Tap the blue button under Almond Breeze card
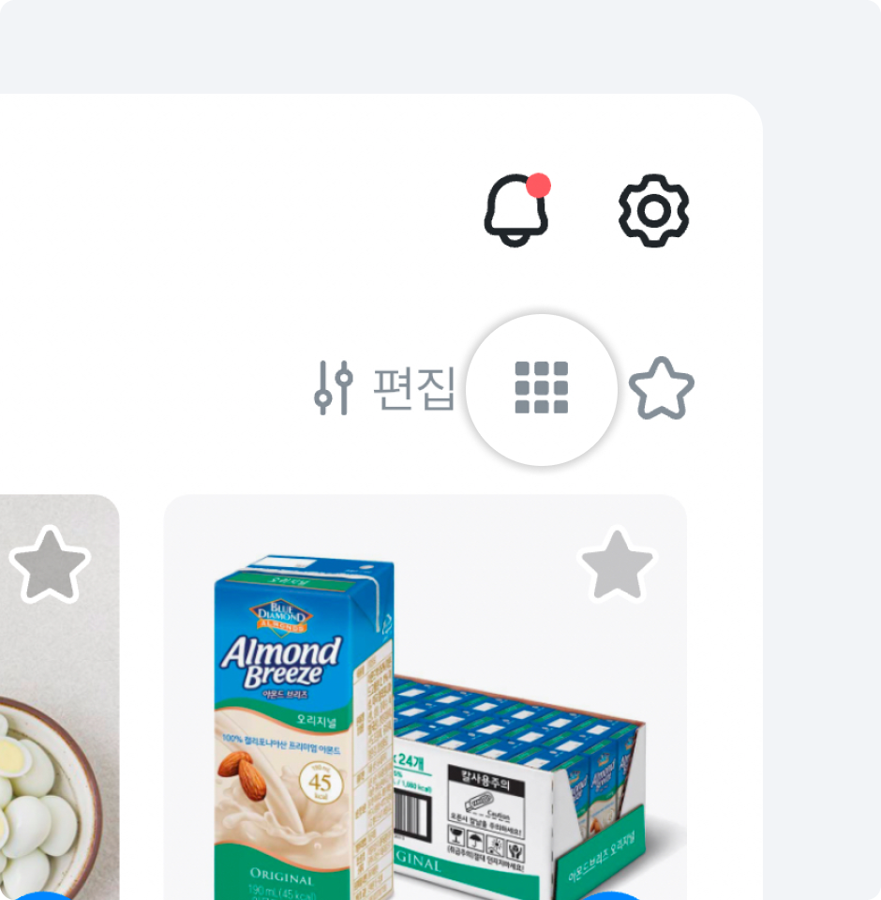Image resolution: width=881 pixels, height=900 pixels. 611,896
